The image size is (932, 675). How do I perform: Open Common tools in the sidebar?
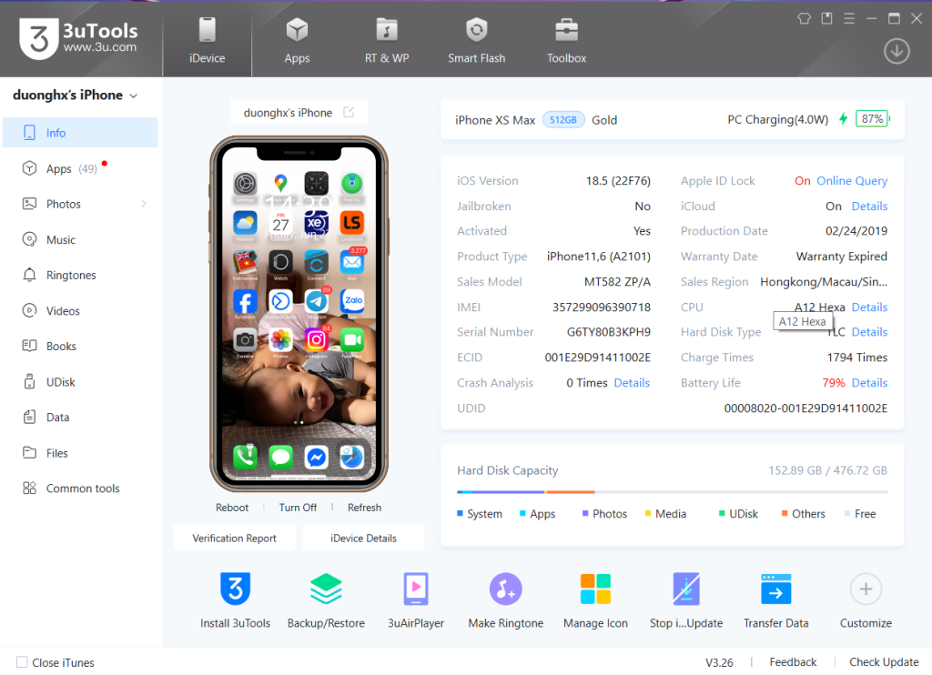tap(80, 489)
